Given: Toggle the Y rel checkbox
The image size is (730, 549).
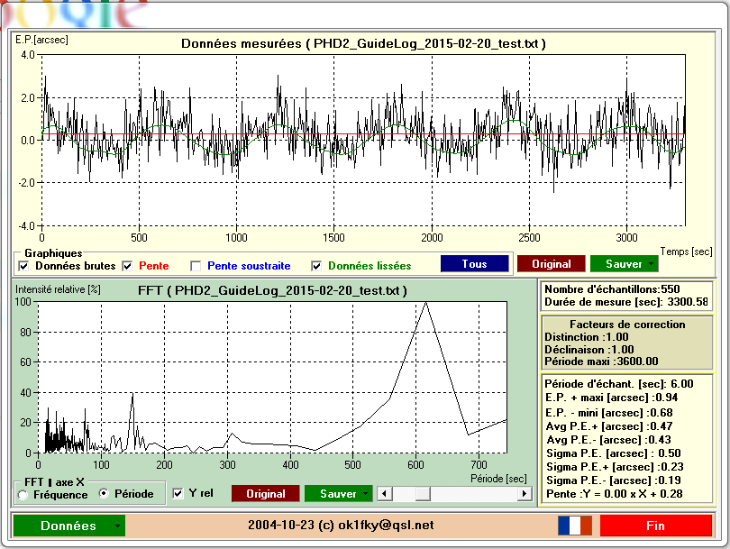Looking at the screenshot, I should [178, 493].
